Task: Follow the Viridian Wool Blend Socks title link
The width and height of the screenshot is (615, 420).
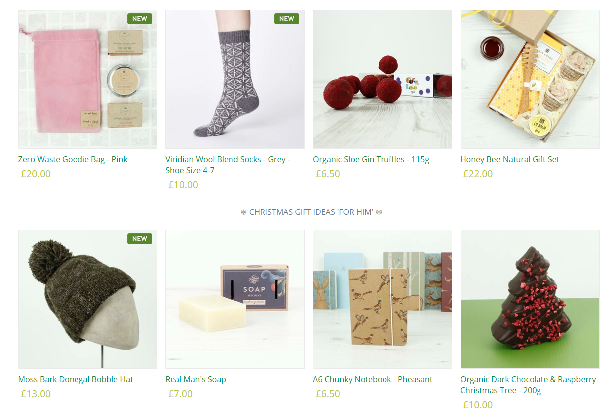Action: pyautogui.click(x=228, y=165)
